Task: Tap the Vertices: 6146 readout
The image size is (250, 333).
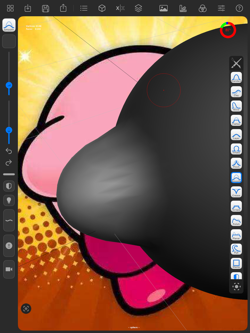Action: 34,26
